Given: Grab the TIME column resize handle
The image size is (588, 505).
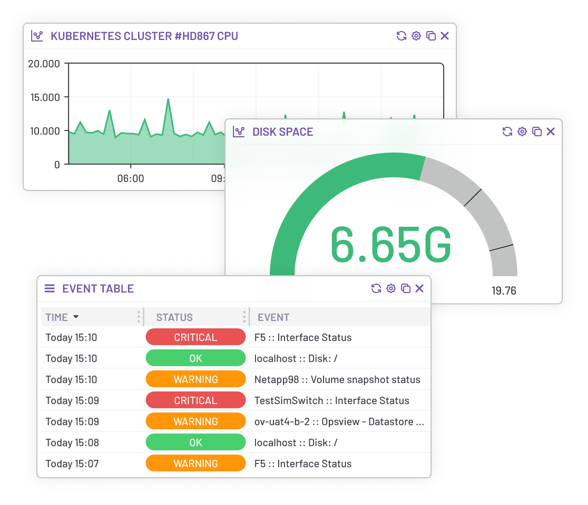Looking at the screenshot, I should pos(139,317).
